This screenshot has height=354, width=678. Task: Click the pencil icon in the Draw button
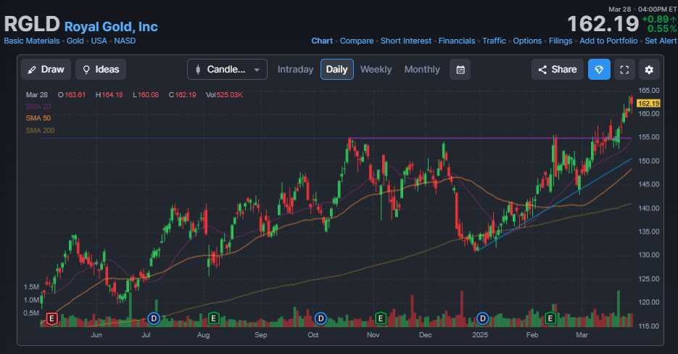pos(32,70)
